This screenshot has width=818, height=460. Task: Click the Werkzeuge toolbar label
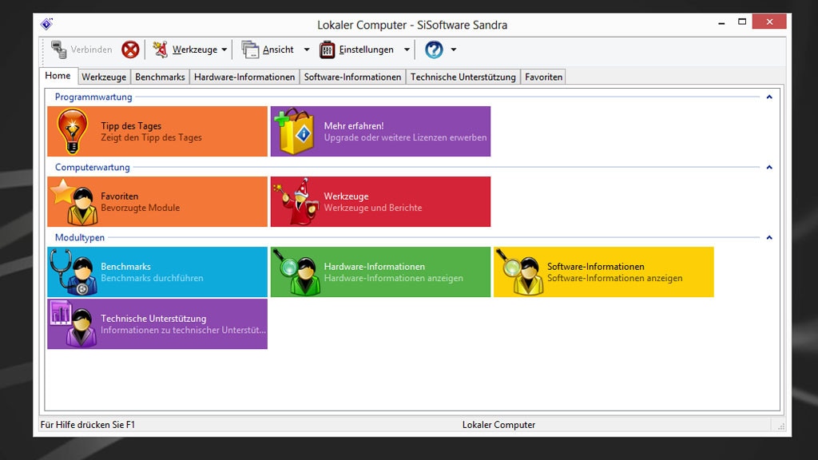195,50
